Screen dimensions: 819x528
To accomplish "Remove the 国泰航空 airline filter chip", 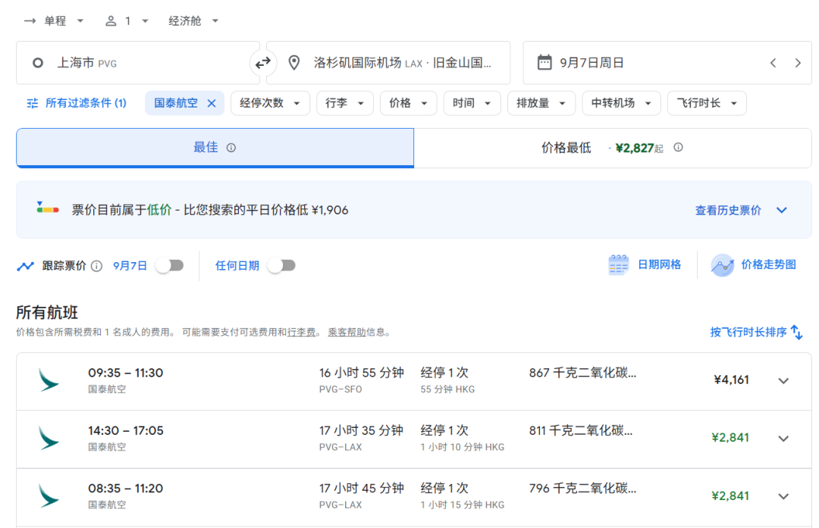I will click(x=212, y=103).
